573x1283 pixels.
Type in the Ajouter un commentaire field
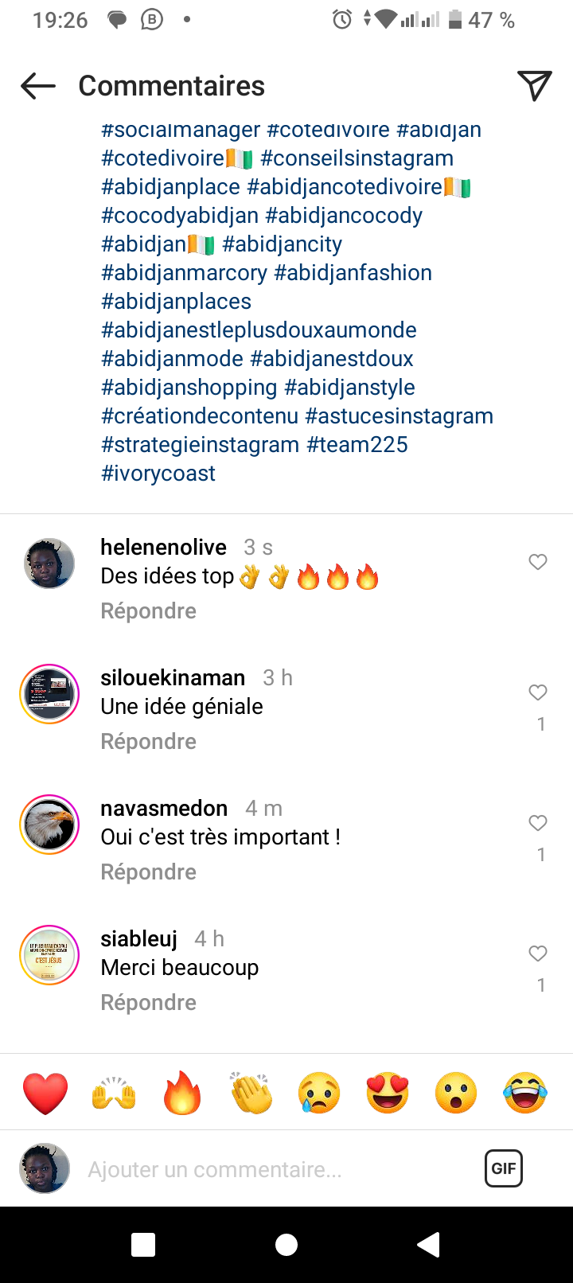click(271, 1169)
